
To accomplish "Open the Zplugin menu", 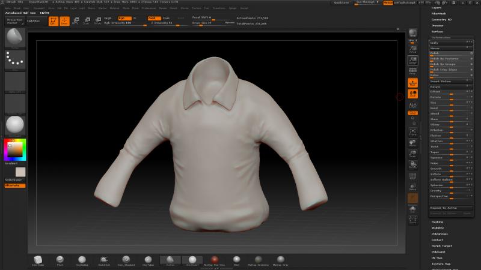I will [232, 8].
